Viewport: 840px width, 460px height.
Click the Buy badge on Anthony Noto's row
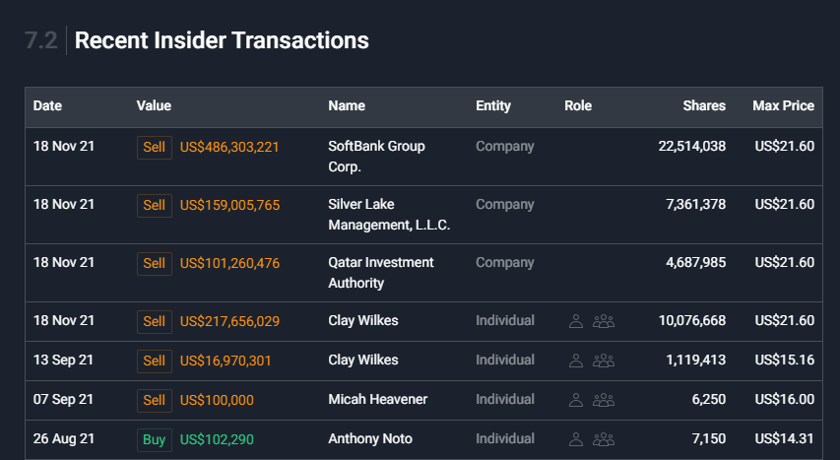pyautogui.click(x=155, y=439)
